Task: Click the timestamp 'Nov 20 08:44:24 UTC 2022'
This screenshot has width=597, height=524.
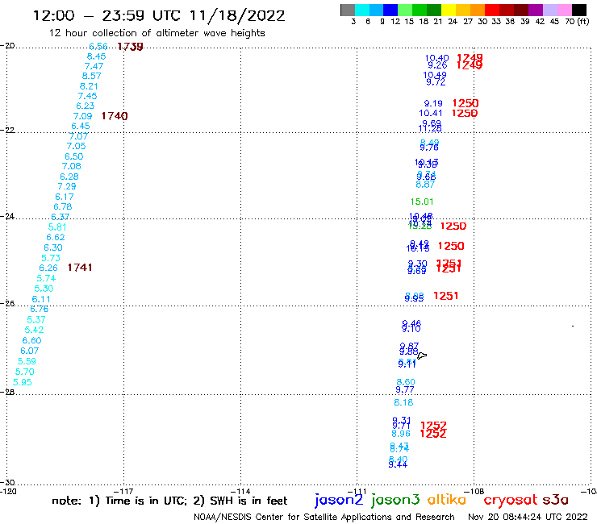Action: [528, 517]
